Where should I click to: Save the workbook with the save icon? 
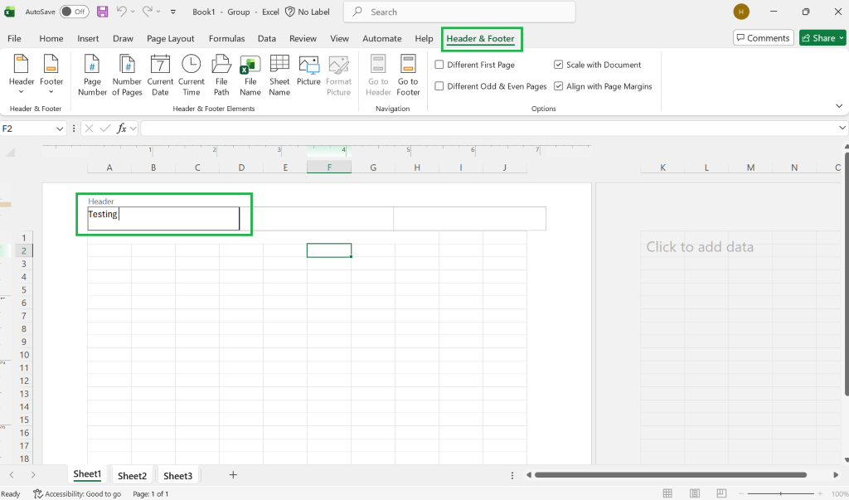coord(102,12)
